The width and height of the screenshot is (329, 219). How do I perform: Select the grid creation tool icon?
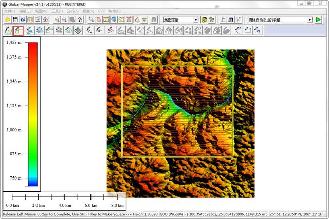[x=78, y=31]
